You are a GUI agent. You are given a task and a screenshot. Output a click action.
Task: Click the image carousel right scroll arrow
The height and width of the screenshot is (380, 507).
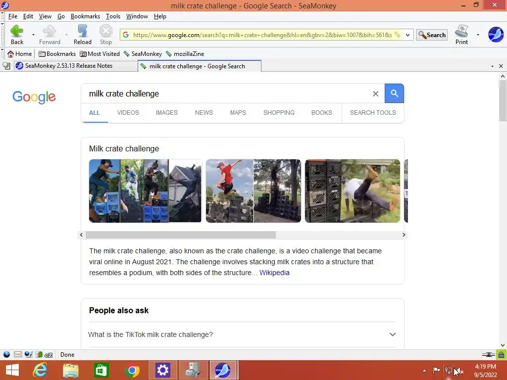coord(404,235)
